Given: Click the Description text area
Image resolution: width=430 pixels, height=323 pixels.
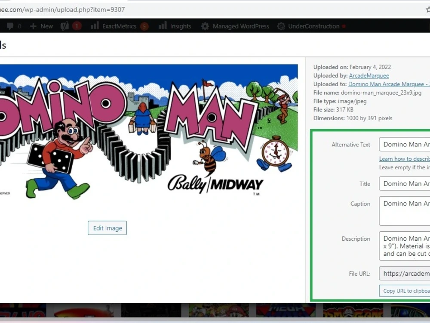Looking at the screenshot, I should tap(405, 246).
